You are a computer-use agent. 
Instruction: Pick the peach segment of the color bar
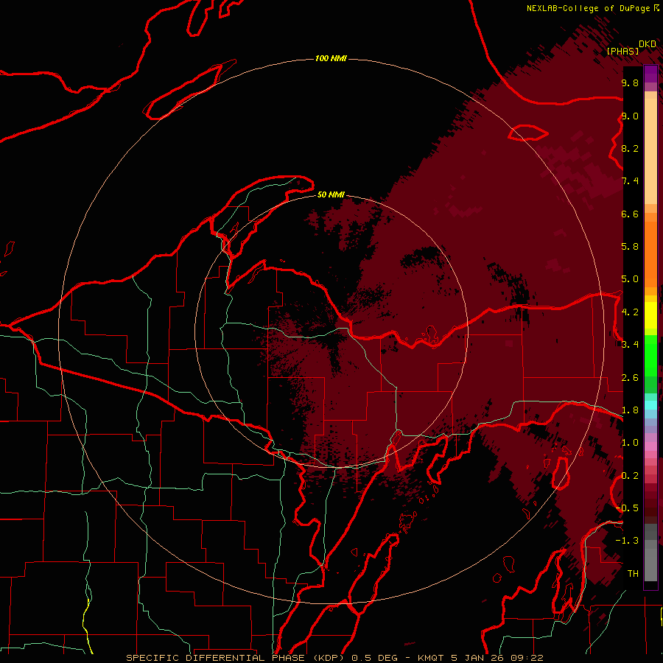(650, 151)
